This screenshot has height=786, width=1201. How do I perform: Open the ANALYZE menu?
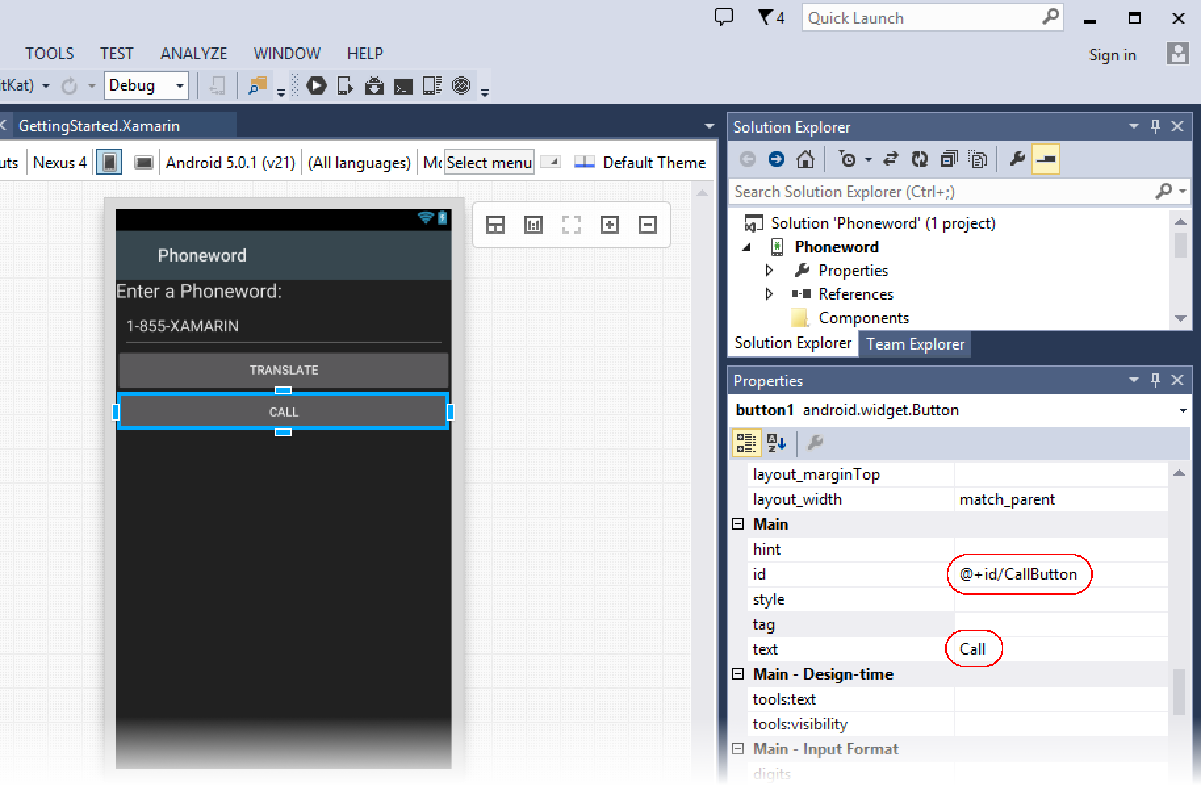193,53
